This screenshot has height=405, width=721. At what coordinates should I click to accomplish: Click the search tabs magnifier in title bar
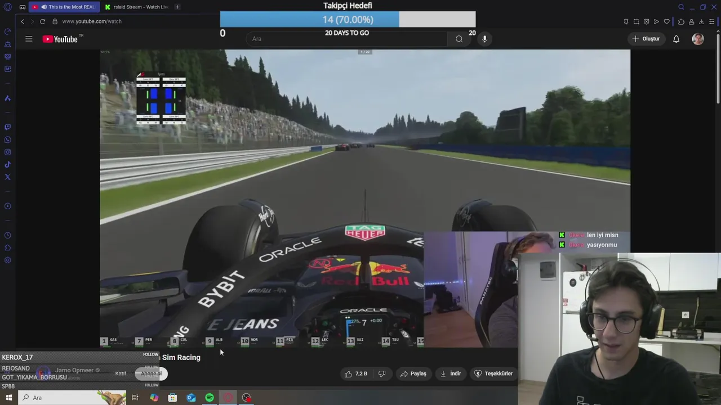coord(681,7)
